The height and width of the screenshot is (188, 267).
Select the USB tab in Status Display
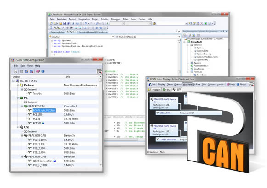(x=177, y=90)
